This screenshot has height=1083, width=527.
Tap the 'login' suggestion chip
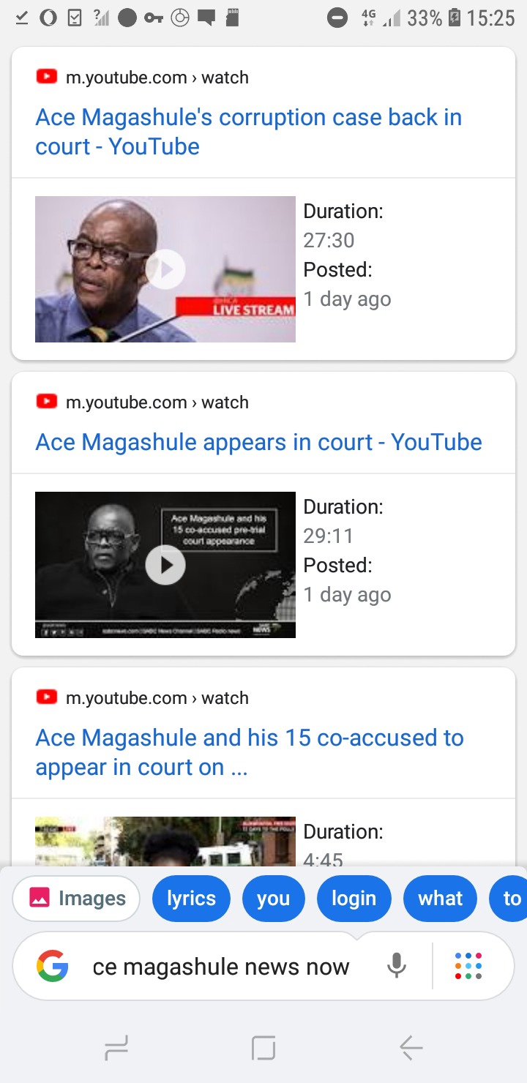click(354, 899)
